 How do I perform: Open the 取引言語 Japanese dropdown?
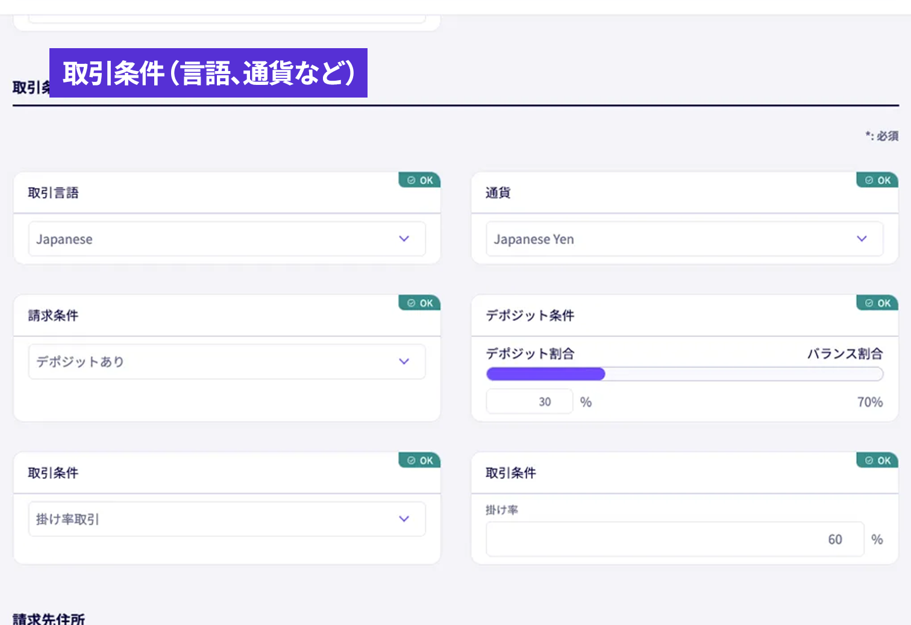pyautogui.click(x=227, y=239)
